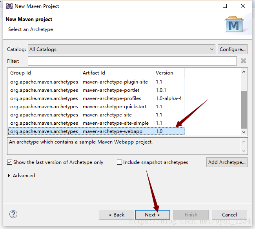Select the maven-archetype-profiles row

96,98
